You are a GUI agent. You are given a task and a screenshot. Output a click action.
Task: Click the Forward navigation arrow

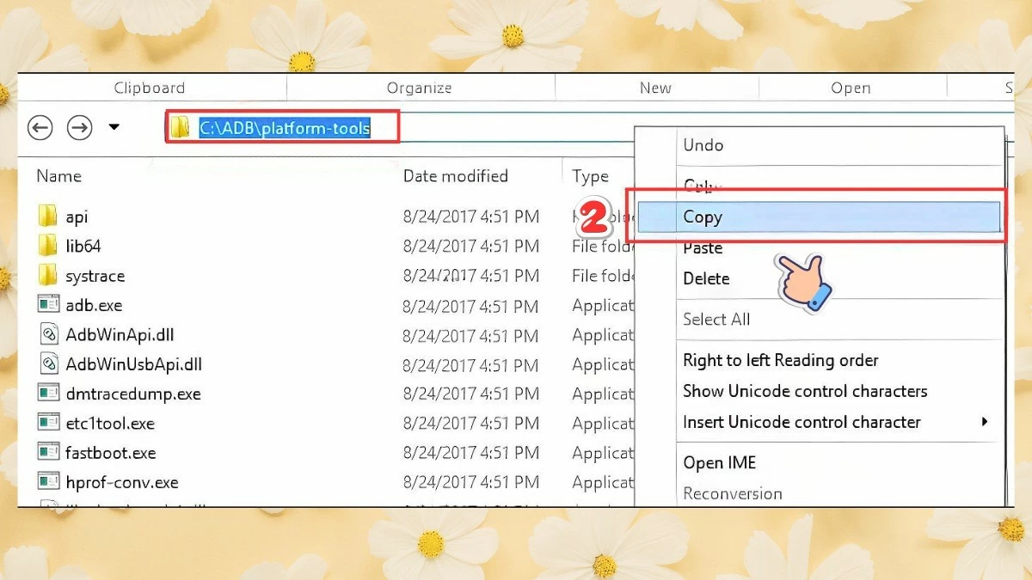80,128
